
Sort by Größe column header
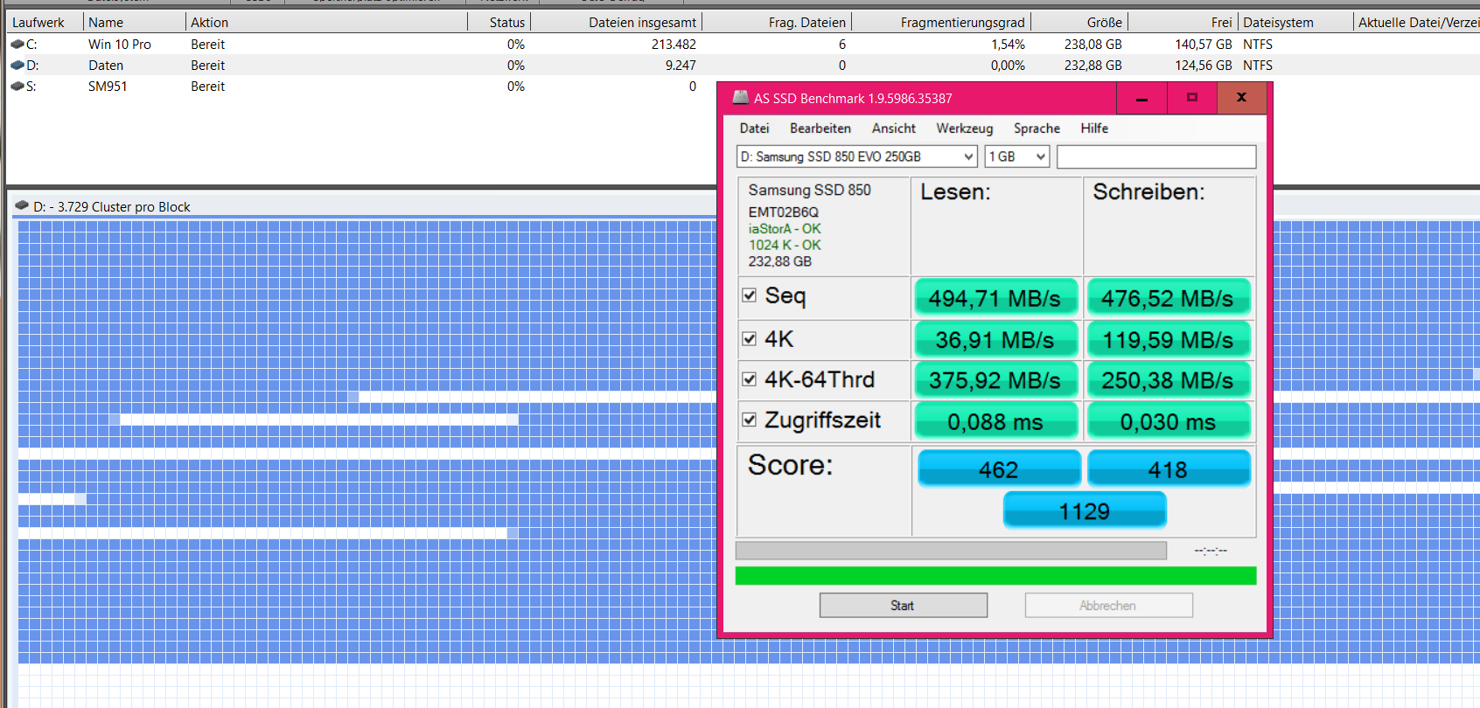(1079, 22)
